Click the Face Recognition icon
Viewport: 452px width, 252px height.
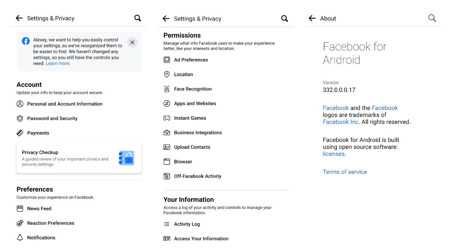pyautogui.click(x=167, y=89)
